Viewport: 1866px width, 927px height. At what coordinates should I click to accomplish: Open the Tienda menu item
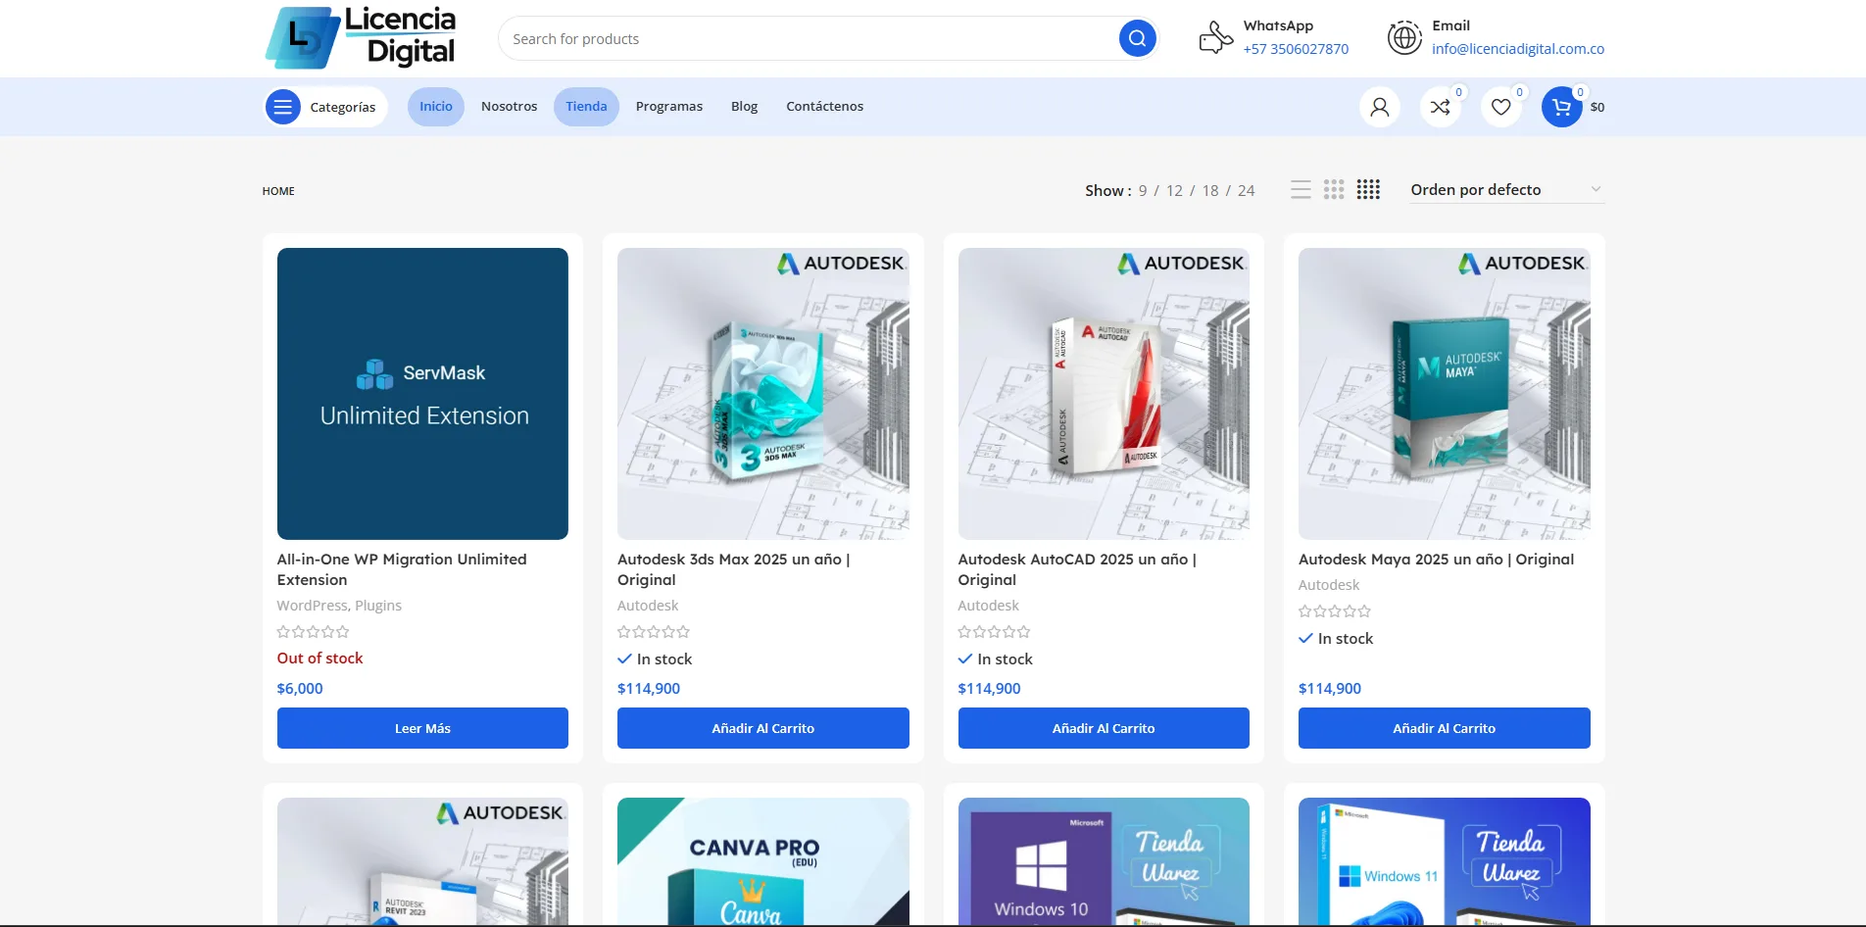pyautogui.click(x=586, y=107)
